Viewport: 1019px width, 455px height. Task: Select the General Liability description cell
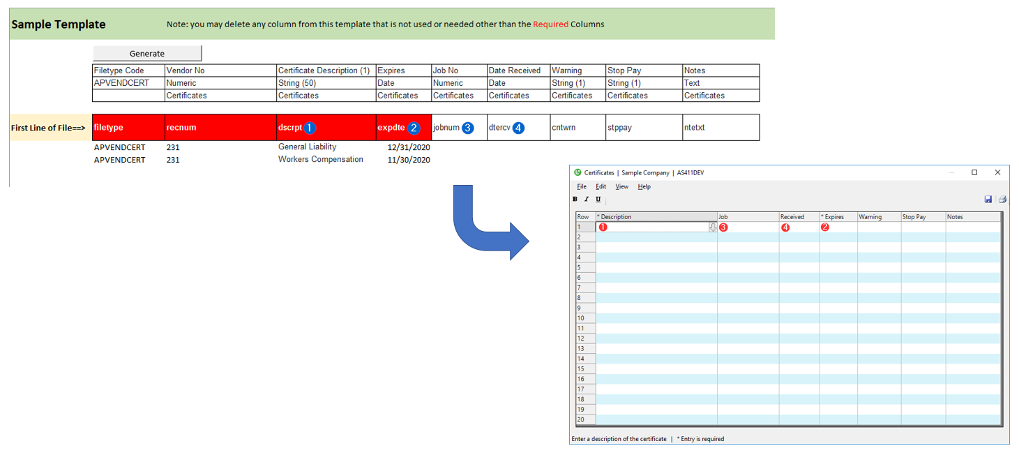coord(308,147)
